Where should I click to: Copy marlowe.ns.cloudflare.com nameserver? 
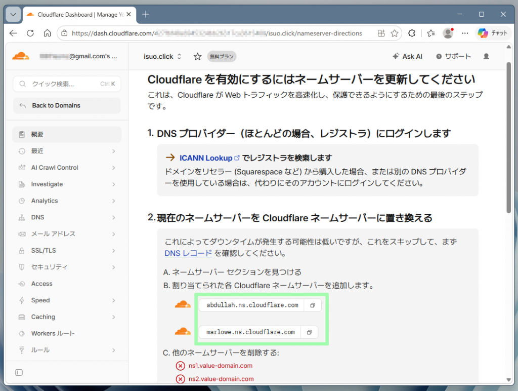[x=309, y=332]
